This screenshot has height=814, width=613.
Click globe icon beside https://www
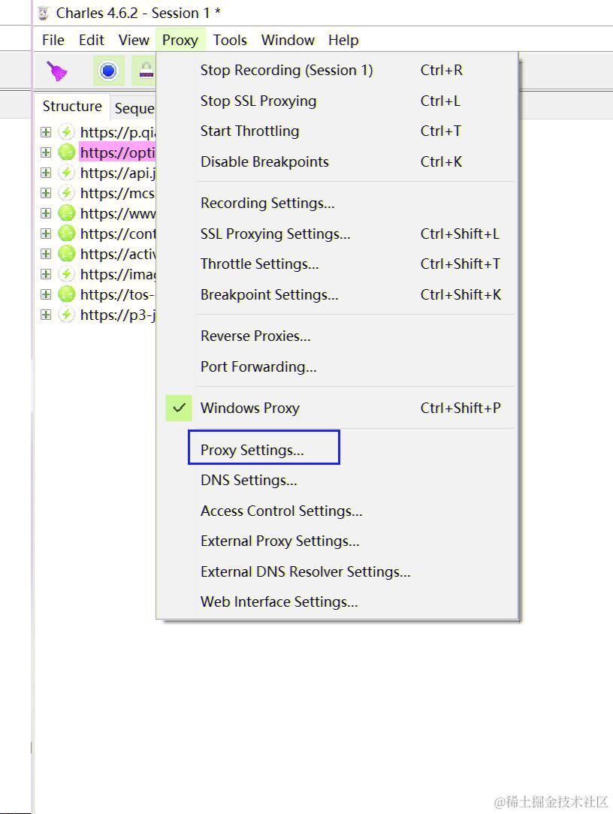[67, 213]
